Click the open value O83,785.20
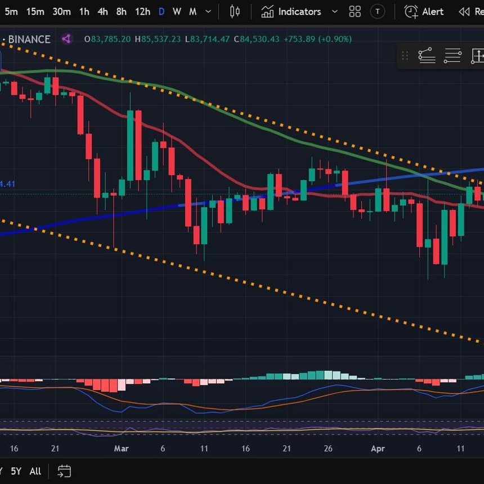Image resolution: width=484 pixels, height=484 pixels. coord(107,39)
